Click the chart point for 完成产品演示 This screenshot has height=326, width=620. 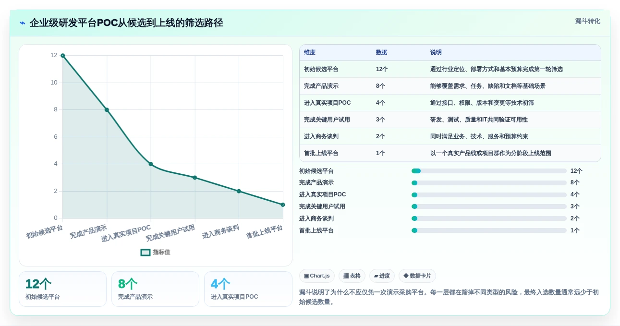[107, 110]
